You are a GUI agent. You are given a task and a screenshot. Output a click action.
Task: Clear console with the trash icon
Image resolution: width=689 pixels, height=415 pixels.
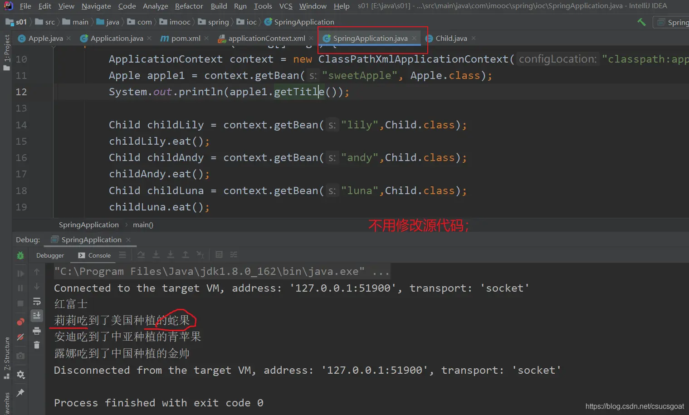tap(37, 345)
